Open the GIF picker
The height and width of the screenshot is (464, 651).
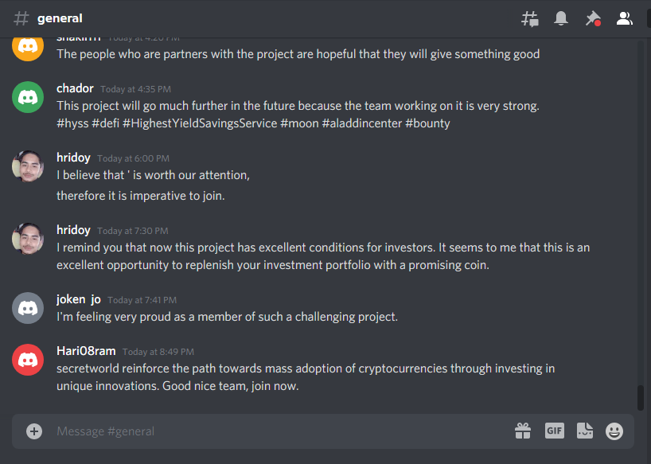tap(554, 431)
